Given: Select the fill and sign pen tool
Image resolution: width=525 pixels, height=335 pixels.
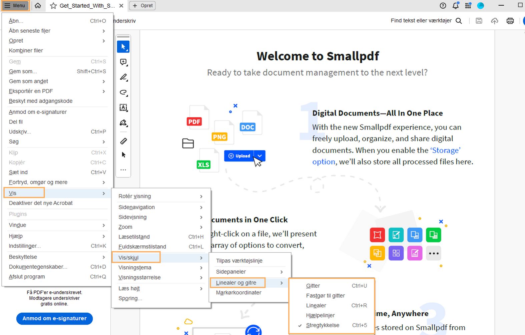Looking at the screenshot, I should coord(123,123).
